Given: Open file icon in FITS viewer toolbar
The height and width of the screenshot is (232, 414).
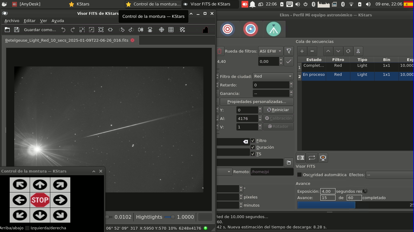Looking at the screenshot, I should click(7, 30).
